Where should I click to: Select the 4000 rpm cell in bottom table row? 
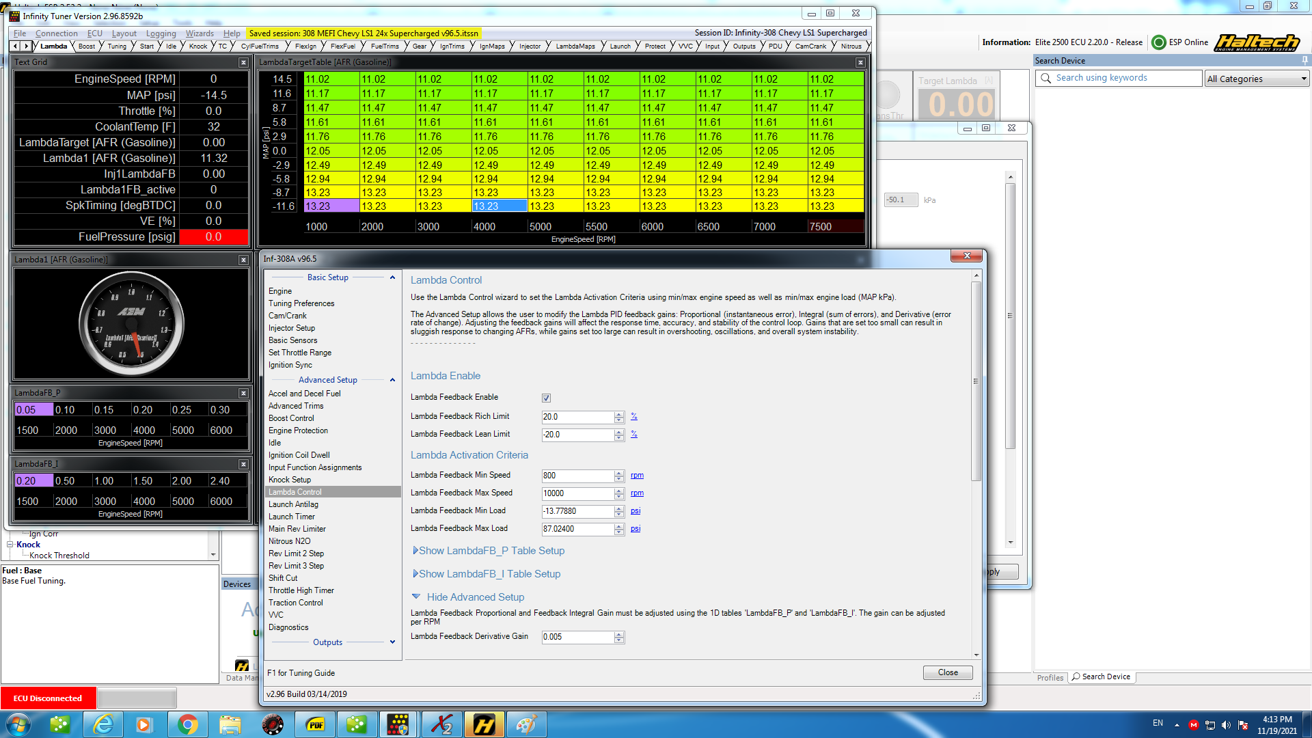[x=500, y=206]
